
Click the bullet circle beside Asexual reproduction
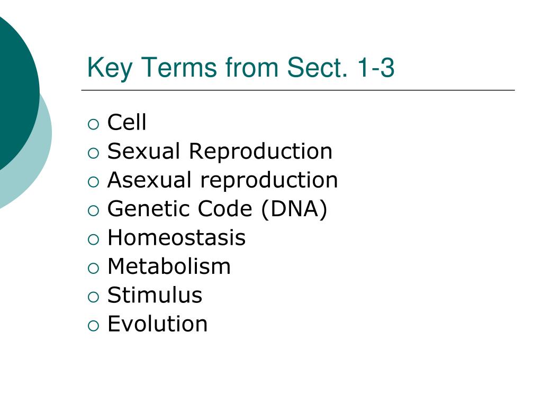[x=93, y=182]
